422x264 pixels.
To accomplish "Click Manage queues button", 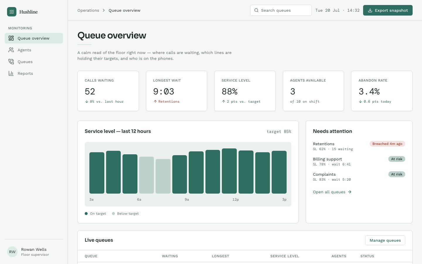I will (385, 240).
